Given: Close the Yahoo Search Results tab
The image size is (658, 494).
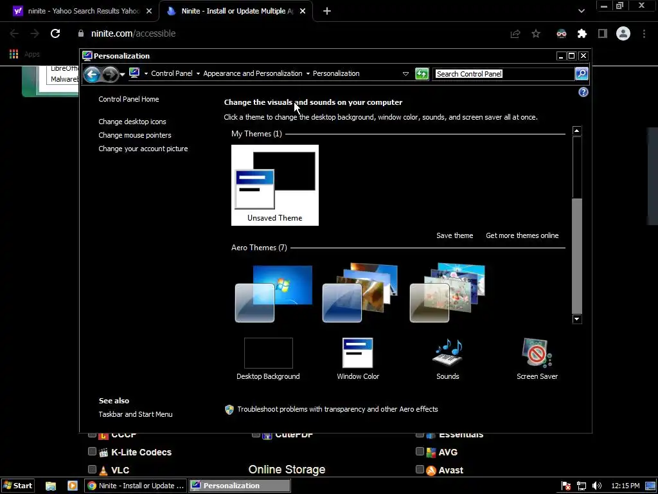Looking at the screenshot, I should point(149,12).
